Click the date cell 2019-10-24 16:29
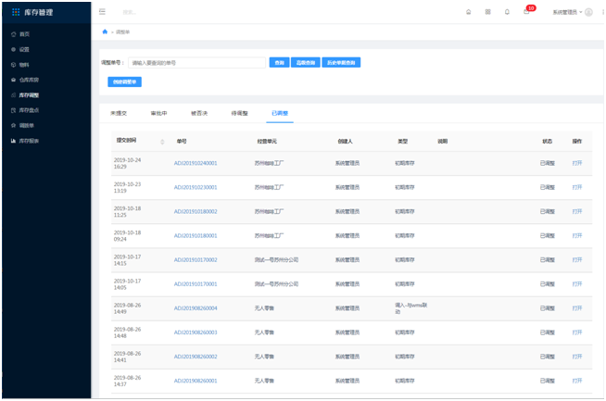This screenshot has width=606, height=401. coord(127,163)
